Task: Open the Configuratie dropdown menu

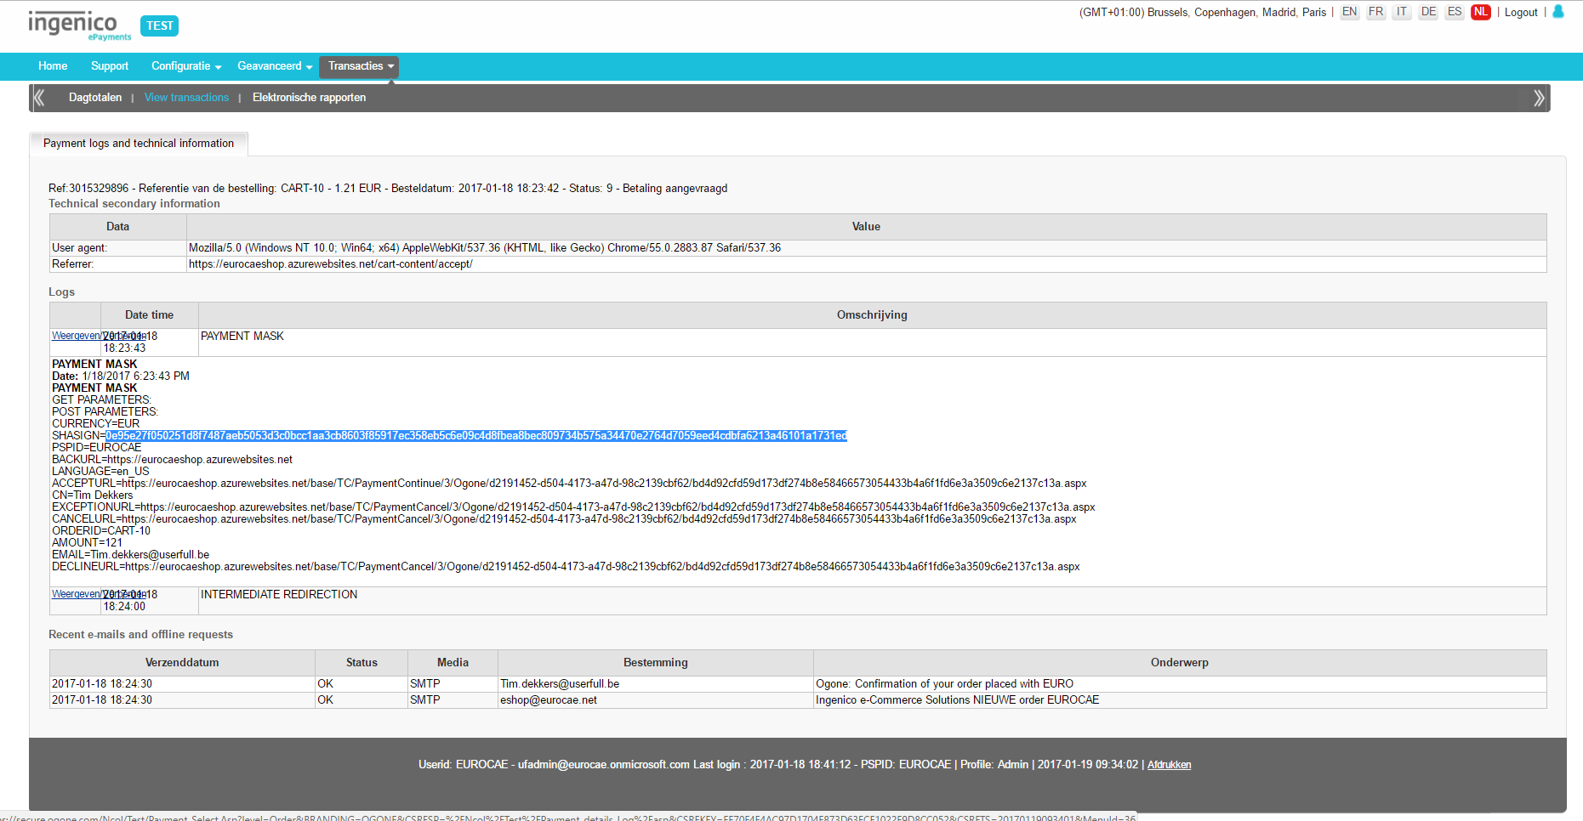Action: click(x=186, y=66)
